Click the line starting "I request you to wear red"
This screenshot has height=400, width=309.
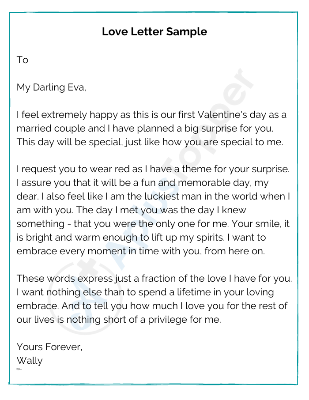coord(153,169)
